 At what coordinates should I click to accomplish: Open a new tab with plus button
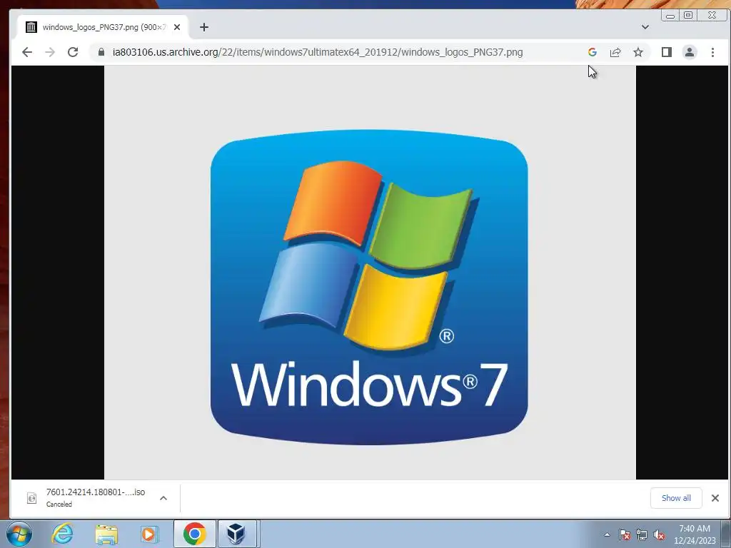203,27
